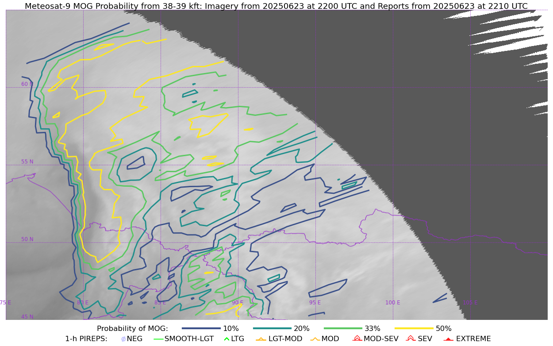Click the '95 E' longitude label
Viewport: 553px width, 346px height.
coord(315,303)
